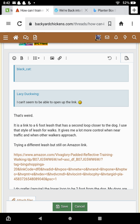Cancel editing the post
140x224 pixels.
pos(80,206)
